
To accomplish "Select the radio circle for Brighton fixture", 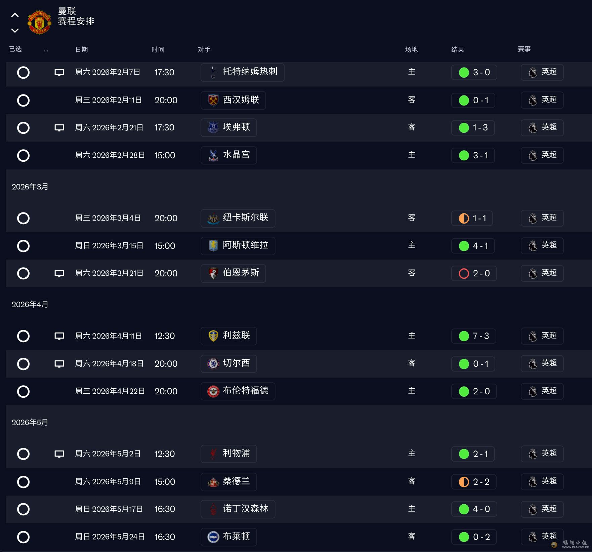I will click(x=23, y=537).
